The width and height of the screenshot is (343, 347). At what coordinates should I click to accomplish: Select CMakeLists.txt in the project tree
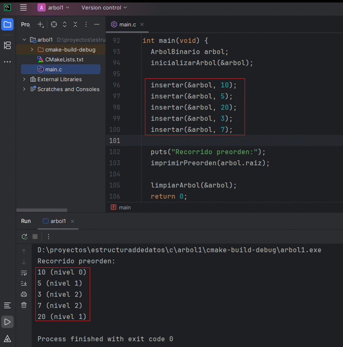pos(64,59)
